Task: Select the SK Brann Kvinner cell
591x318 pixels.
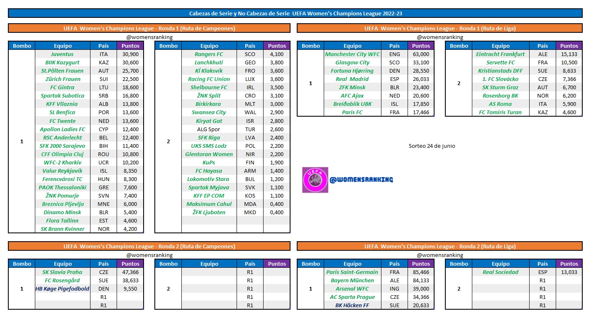Action: pyautogui.click(x=63, y=229)
